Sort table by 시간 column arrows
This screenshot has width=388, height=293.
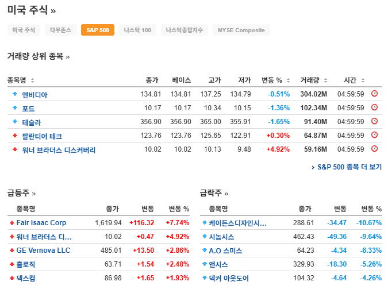363,80
